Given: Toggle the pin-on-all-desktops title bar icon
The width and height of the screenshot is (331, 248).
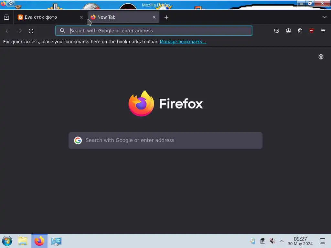Looking at the screenshot, I should pyautogui.click(x=11, y=3).
